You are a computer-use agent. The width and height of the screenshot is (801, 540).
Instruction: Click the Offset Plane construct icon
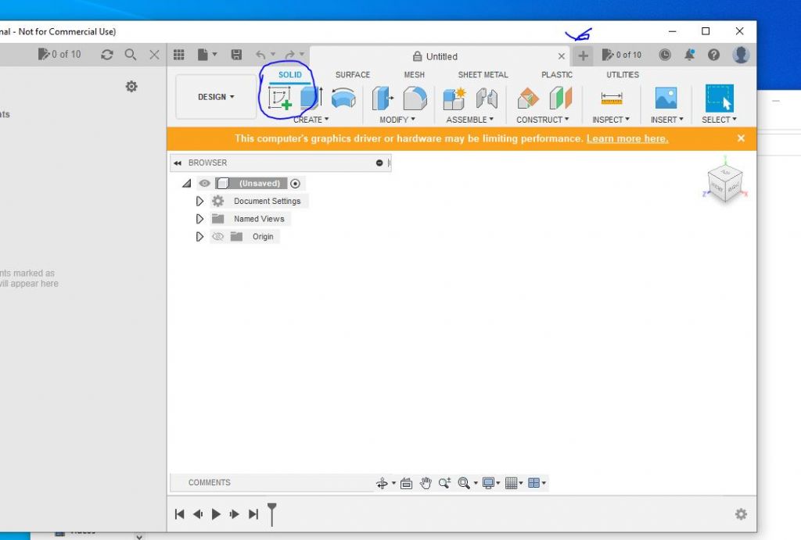click(x=528, y=98)
